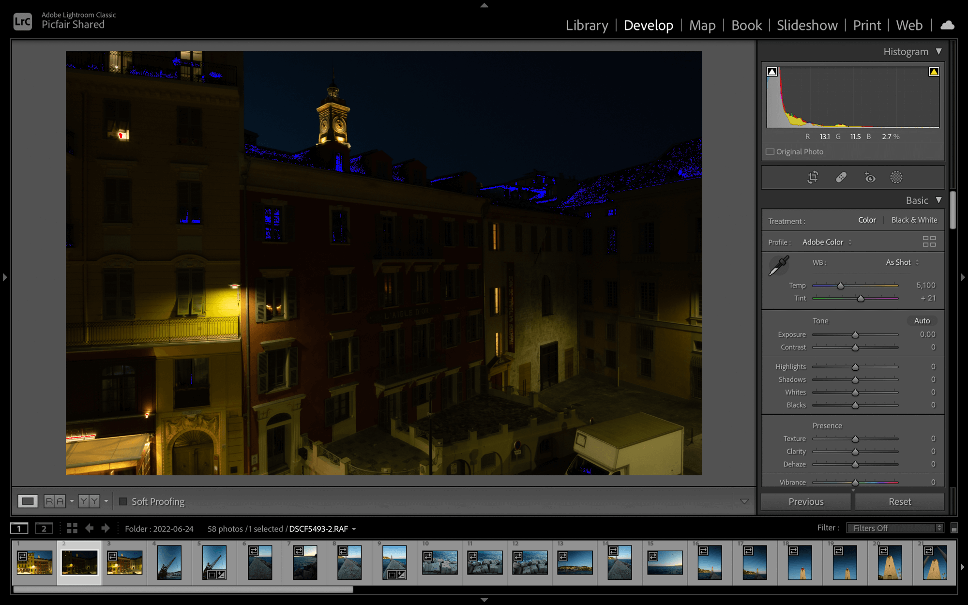Screen dimensions: 968x605
Task: Select the Healing tool icon
Action: (841, 177)
